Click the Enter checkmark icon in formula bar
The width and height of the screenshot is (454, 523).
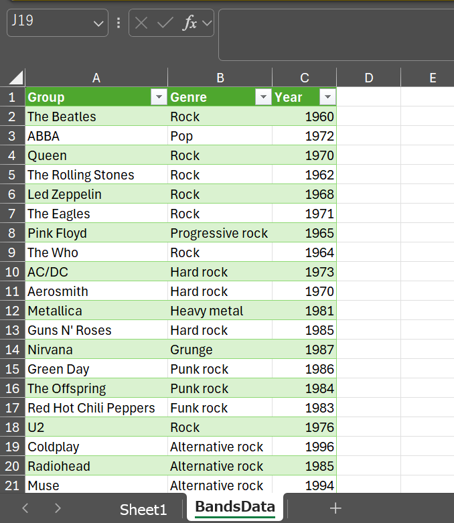(x=165, y=23)
